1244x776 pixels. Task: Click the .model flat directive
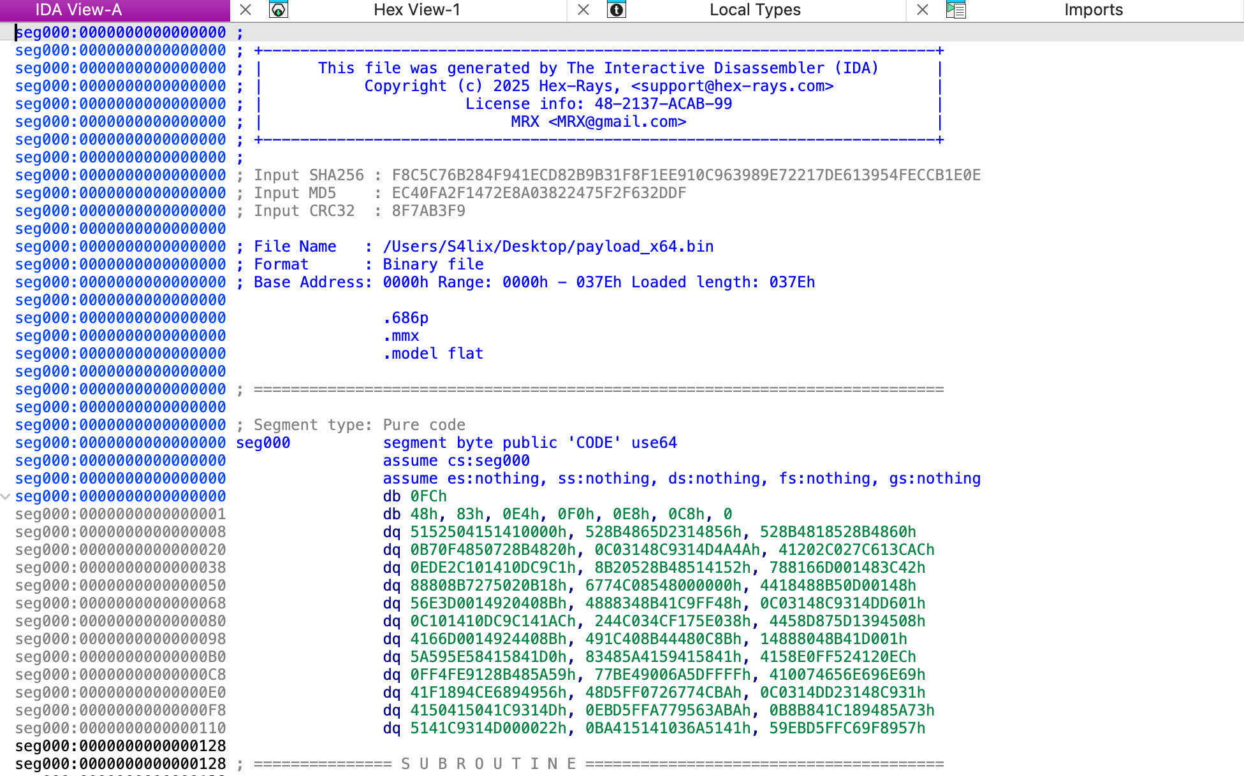click(433, 354)
